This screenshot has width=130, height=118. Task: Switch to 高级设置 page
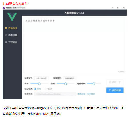[x=11, y=35]
